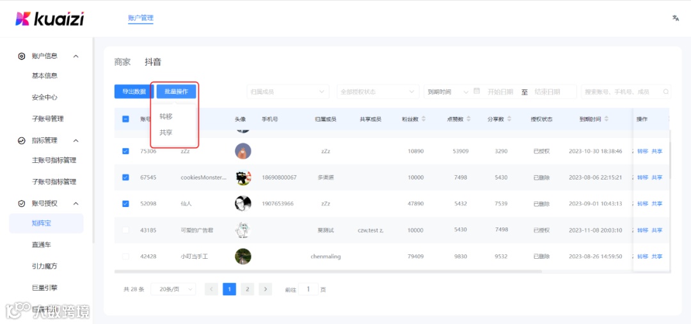
Task: Open 引力魔方 in sidebar
Action: pos(45,266)
